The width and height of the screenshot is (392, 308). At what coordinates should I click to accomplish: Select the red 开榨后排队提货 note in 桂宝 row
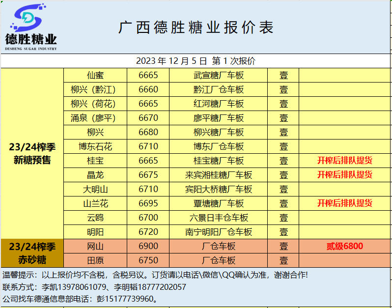click(345, 161)
